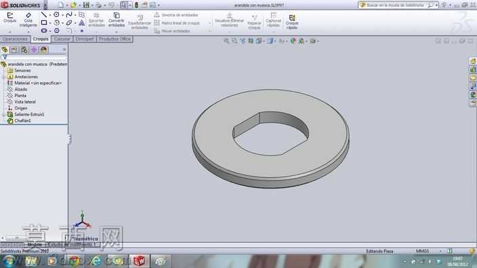This screenshot has height=268, width=477.
Task: Click Equidistanciar entidades offset tool
Action: pos(140,22)
